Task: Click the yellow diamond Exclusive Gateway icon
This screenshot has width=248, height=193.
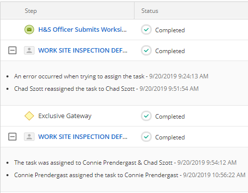Action: (x=29, y=116)
